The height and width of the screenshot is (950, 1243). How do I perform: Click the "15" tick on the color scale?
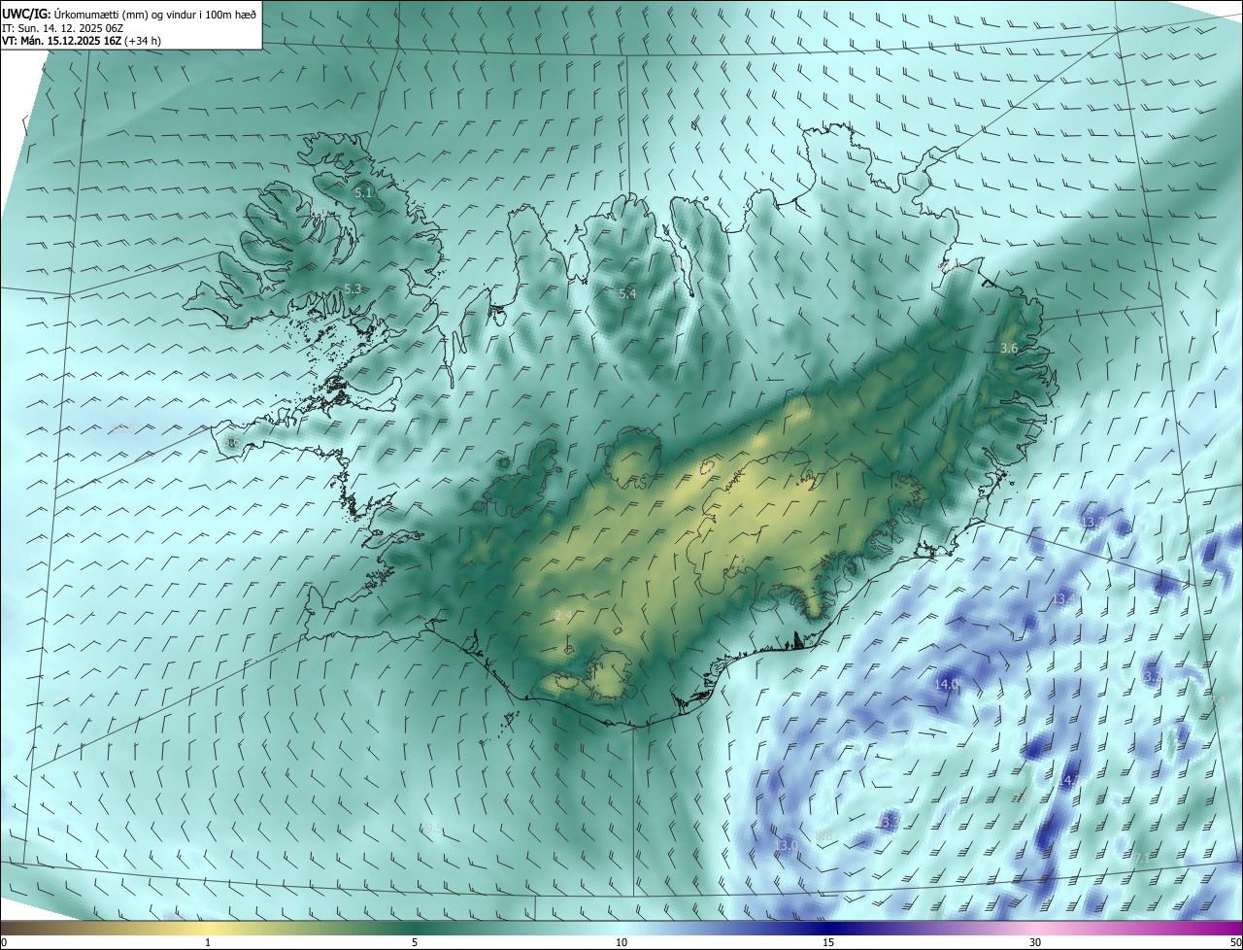point(828,942)
